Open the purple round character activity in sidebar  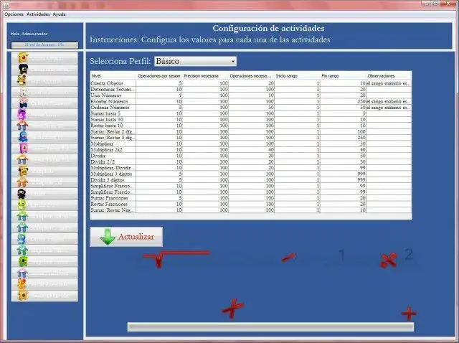pyautogui.click(x=44, y=115)
